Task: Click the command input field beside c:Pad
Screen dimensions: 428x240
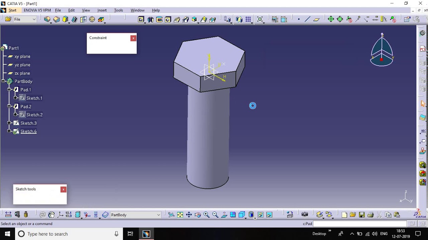Action: click(360, 224)
